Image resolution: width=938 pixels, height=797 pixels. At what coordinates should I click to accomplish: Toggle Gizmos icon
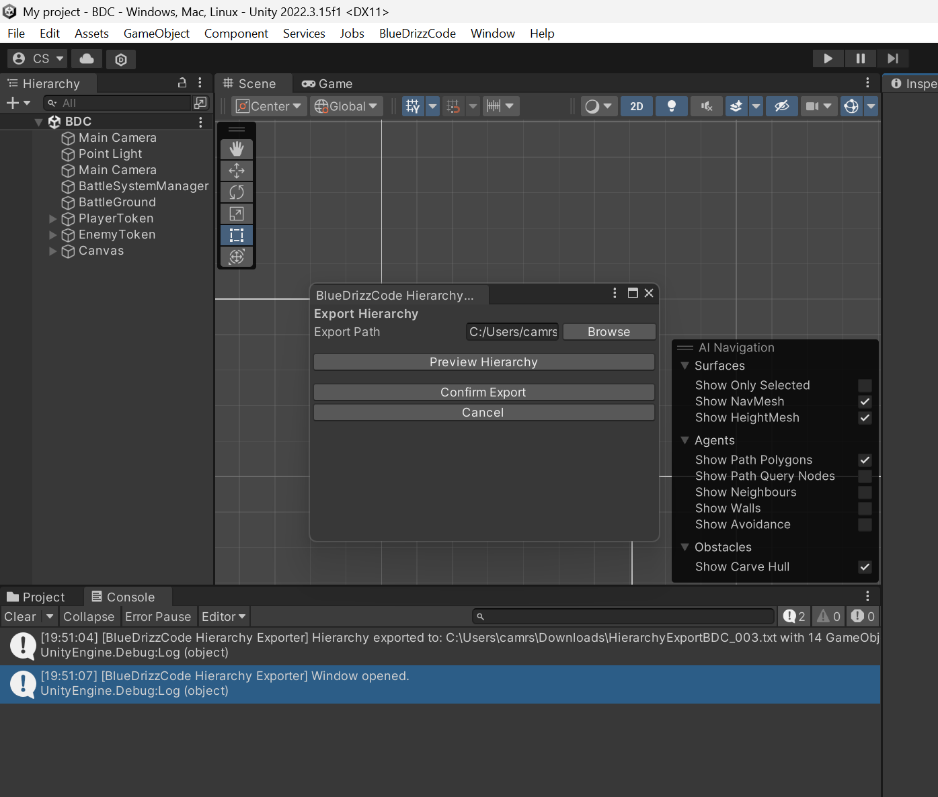click(x=851, y=106)
